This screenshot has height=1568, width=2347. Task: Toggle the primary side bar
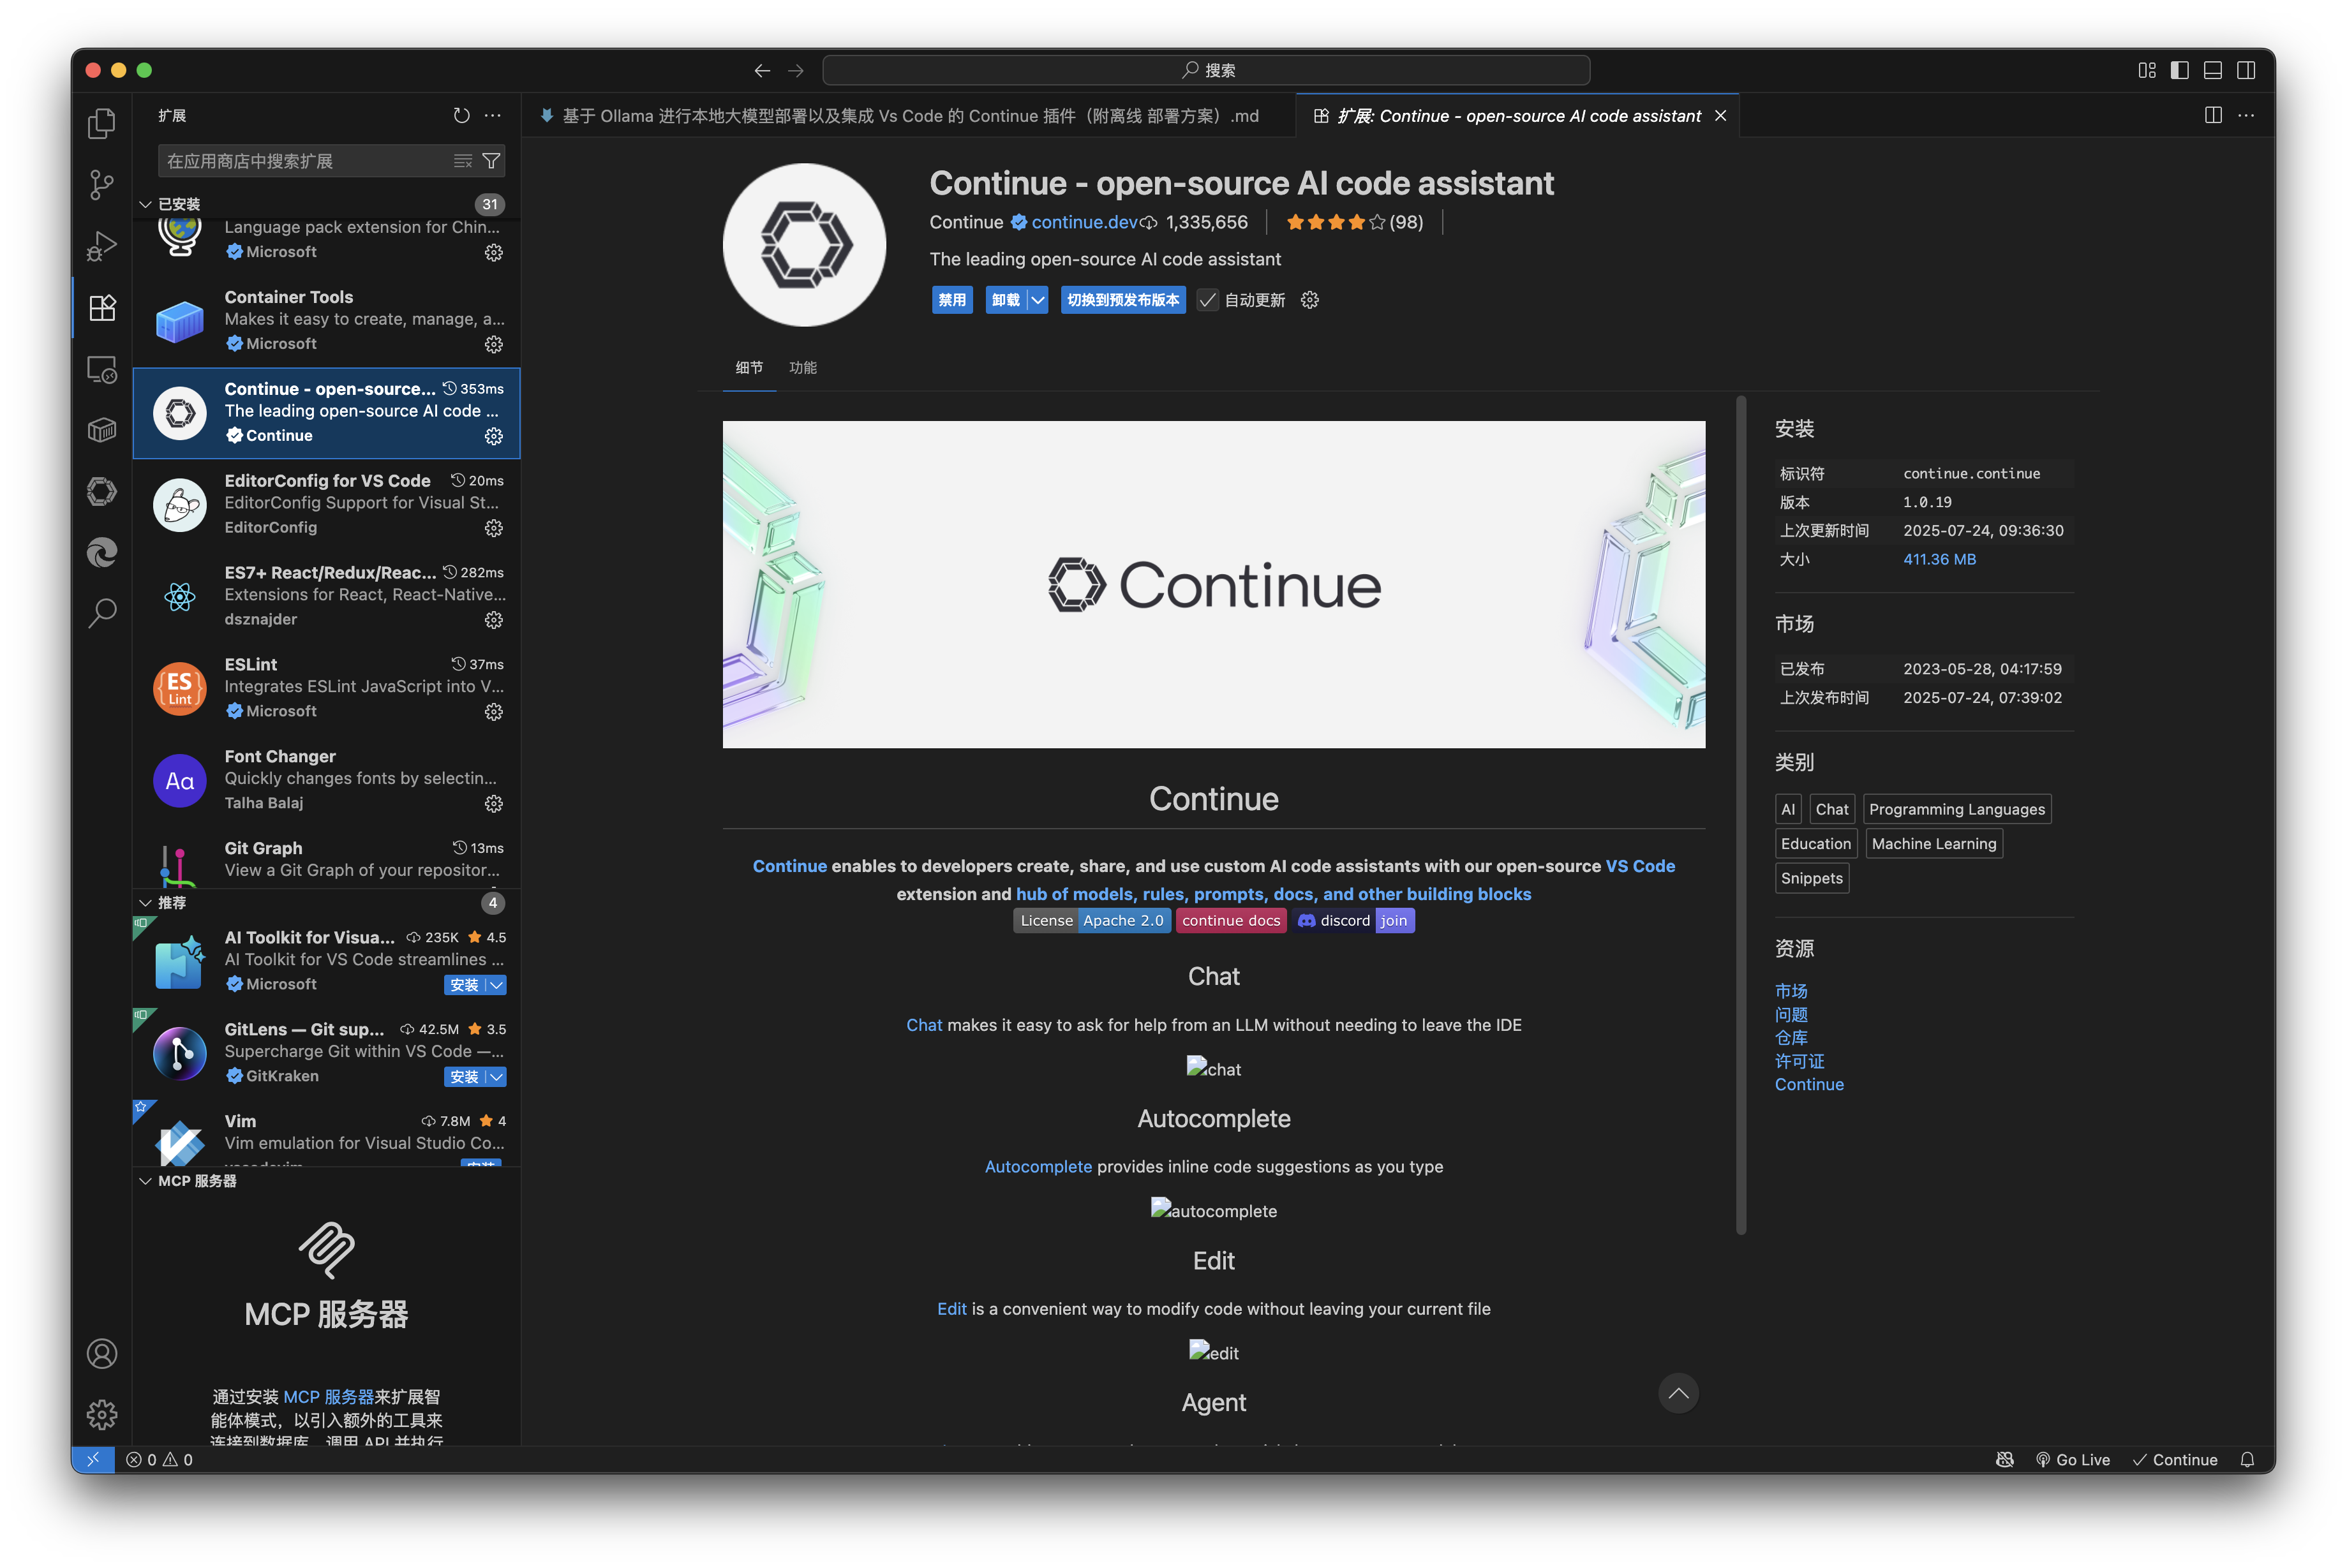point(2180,70)
